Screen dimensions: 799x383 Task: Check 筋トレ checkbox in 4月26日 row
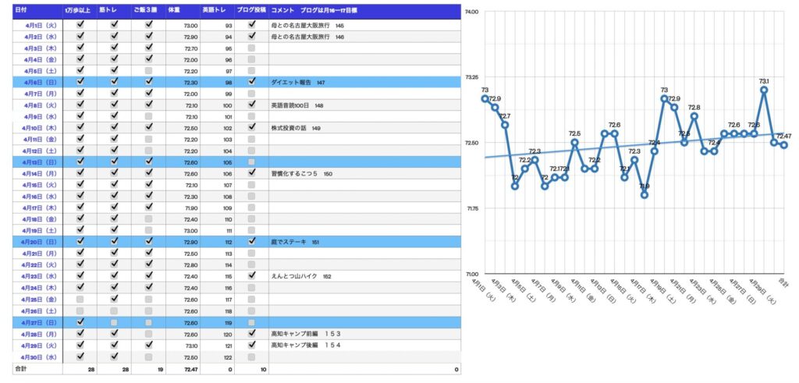point(114,310)
